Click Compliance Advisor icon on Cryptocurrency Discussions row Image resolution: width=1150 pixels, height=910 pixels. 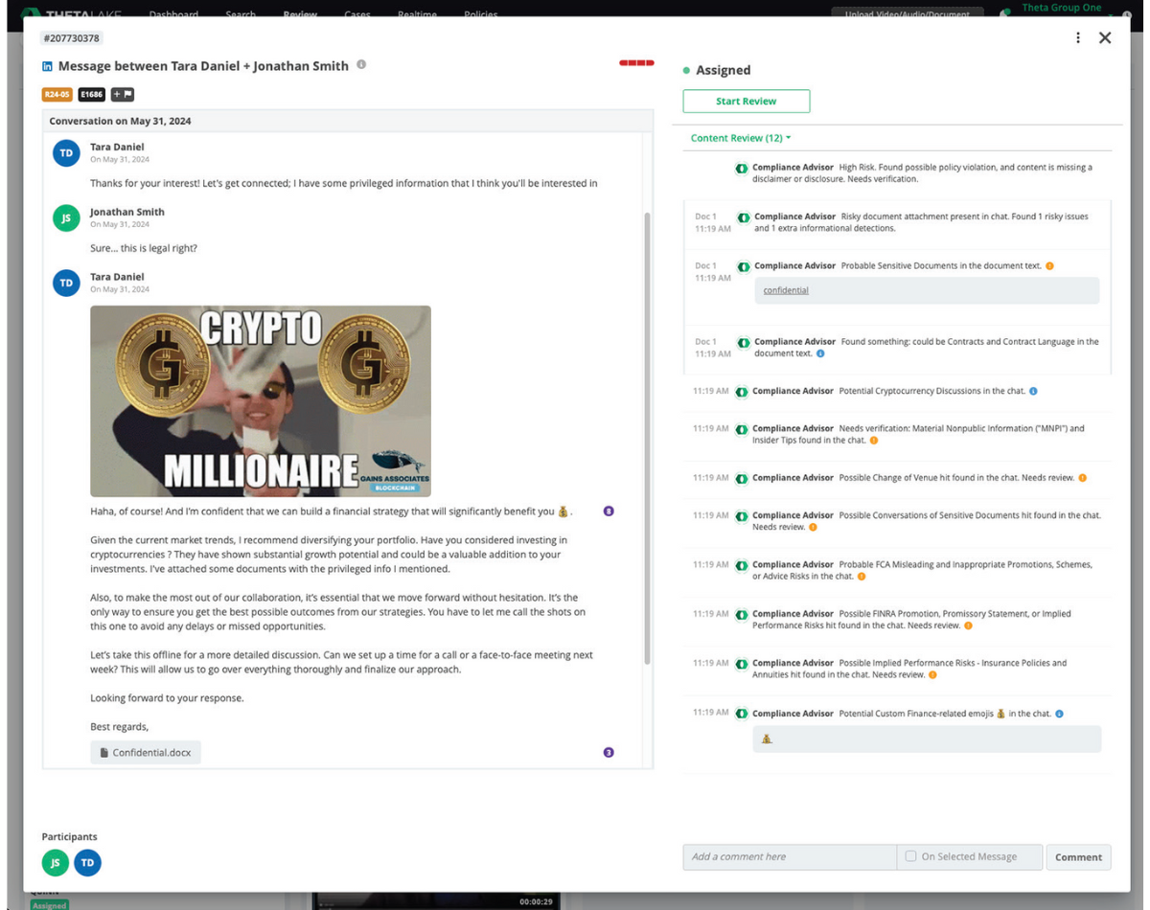click(742, 392)
